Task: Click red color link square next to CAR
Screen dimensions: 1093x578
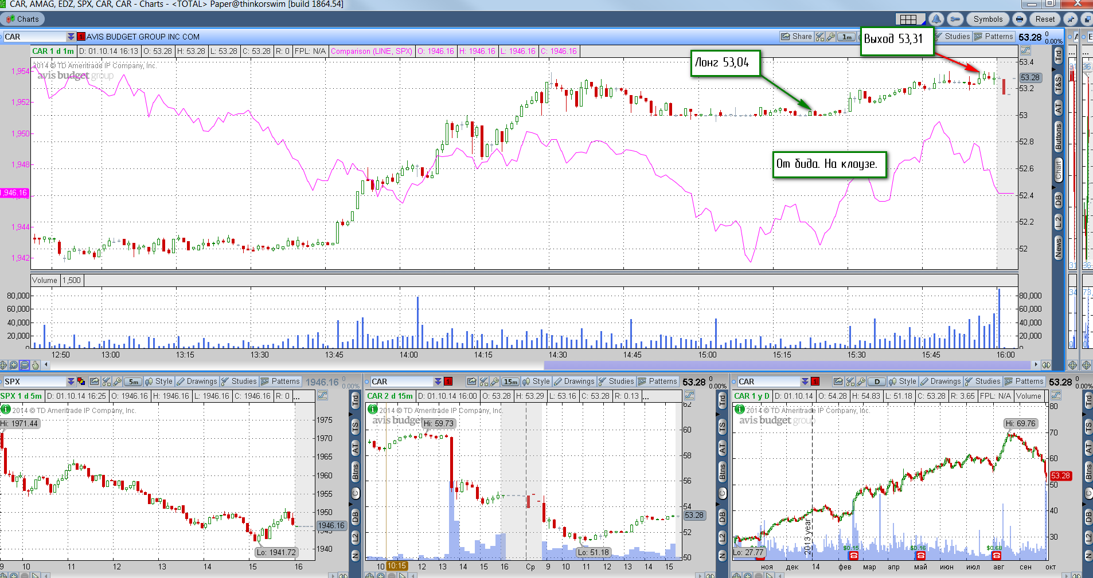Action: (x=81, y=37)
